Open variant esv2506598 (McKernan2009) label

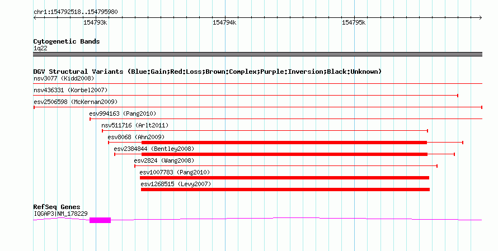76,102
